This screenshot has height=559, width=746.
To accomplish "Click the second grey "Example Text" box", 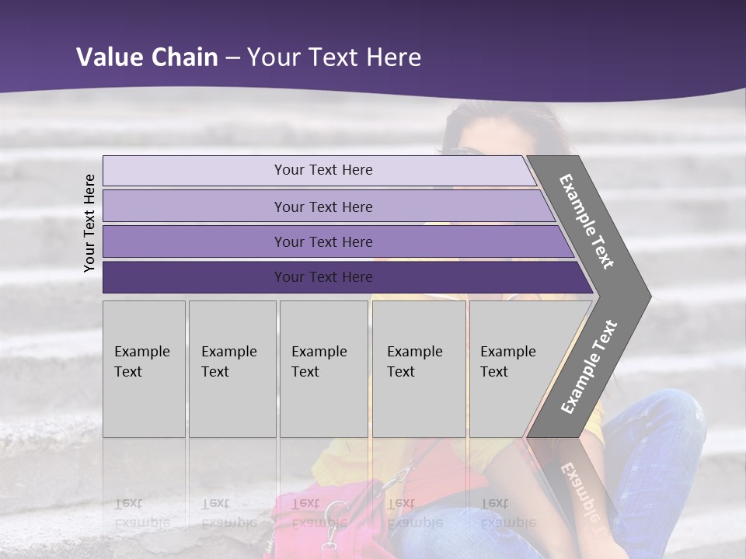I will click(232, 368).
